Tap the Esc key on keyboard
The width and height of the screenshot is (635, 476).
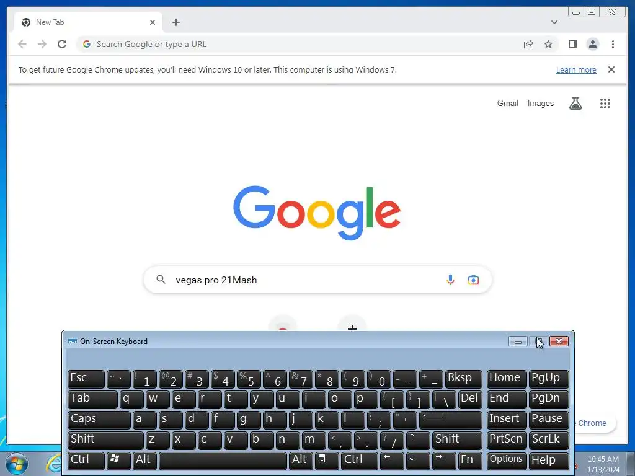[x=86, y=379]
